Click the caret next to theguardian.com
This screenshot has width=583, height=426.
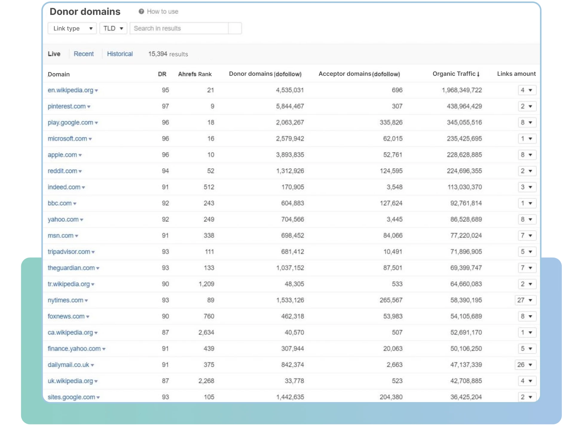tap(98, 268)
